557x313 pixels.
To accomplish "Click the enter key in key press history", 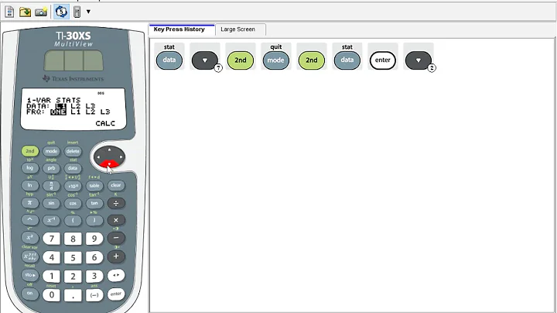I will [x=383, y=60].
